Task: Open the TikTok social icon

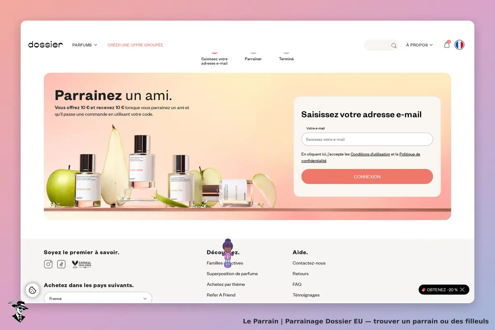Action: (x=61, y=264)
